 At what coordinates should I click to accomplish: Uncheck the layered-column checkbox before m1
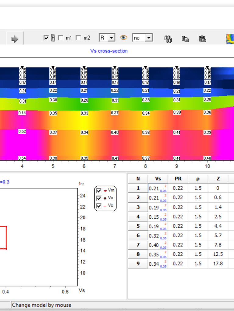click(46, 38)
